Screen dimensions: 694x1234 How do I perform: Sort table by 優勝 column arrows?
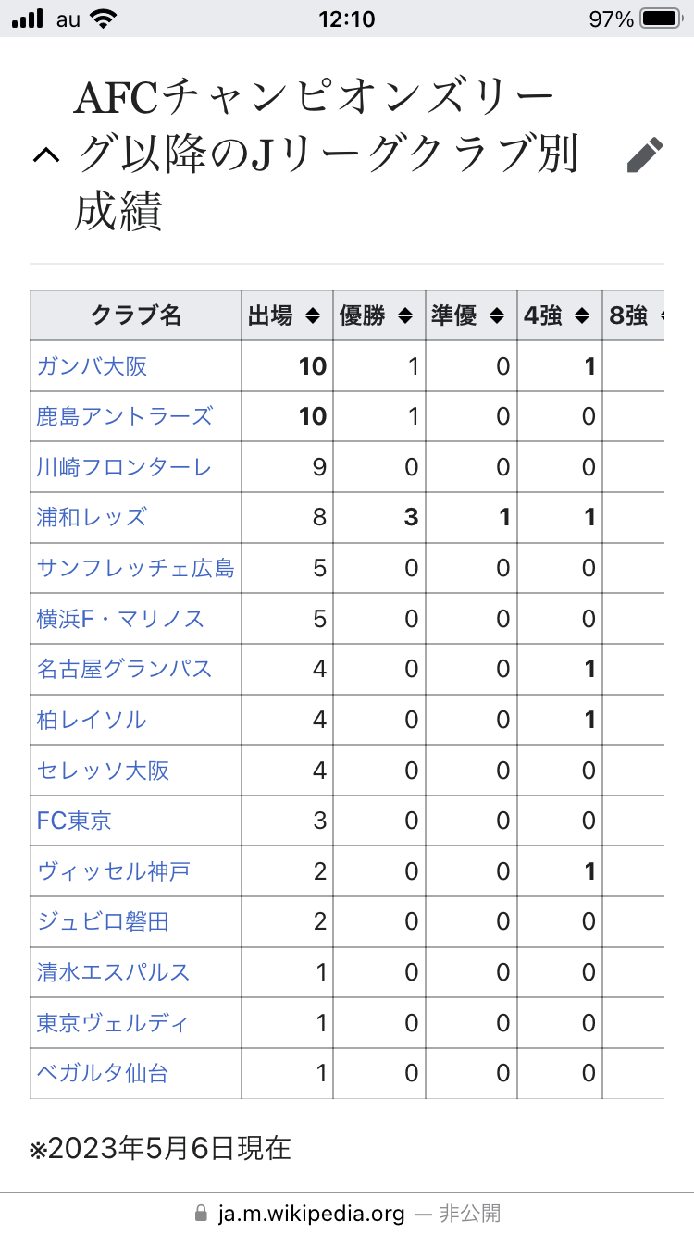point(404,316)
